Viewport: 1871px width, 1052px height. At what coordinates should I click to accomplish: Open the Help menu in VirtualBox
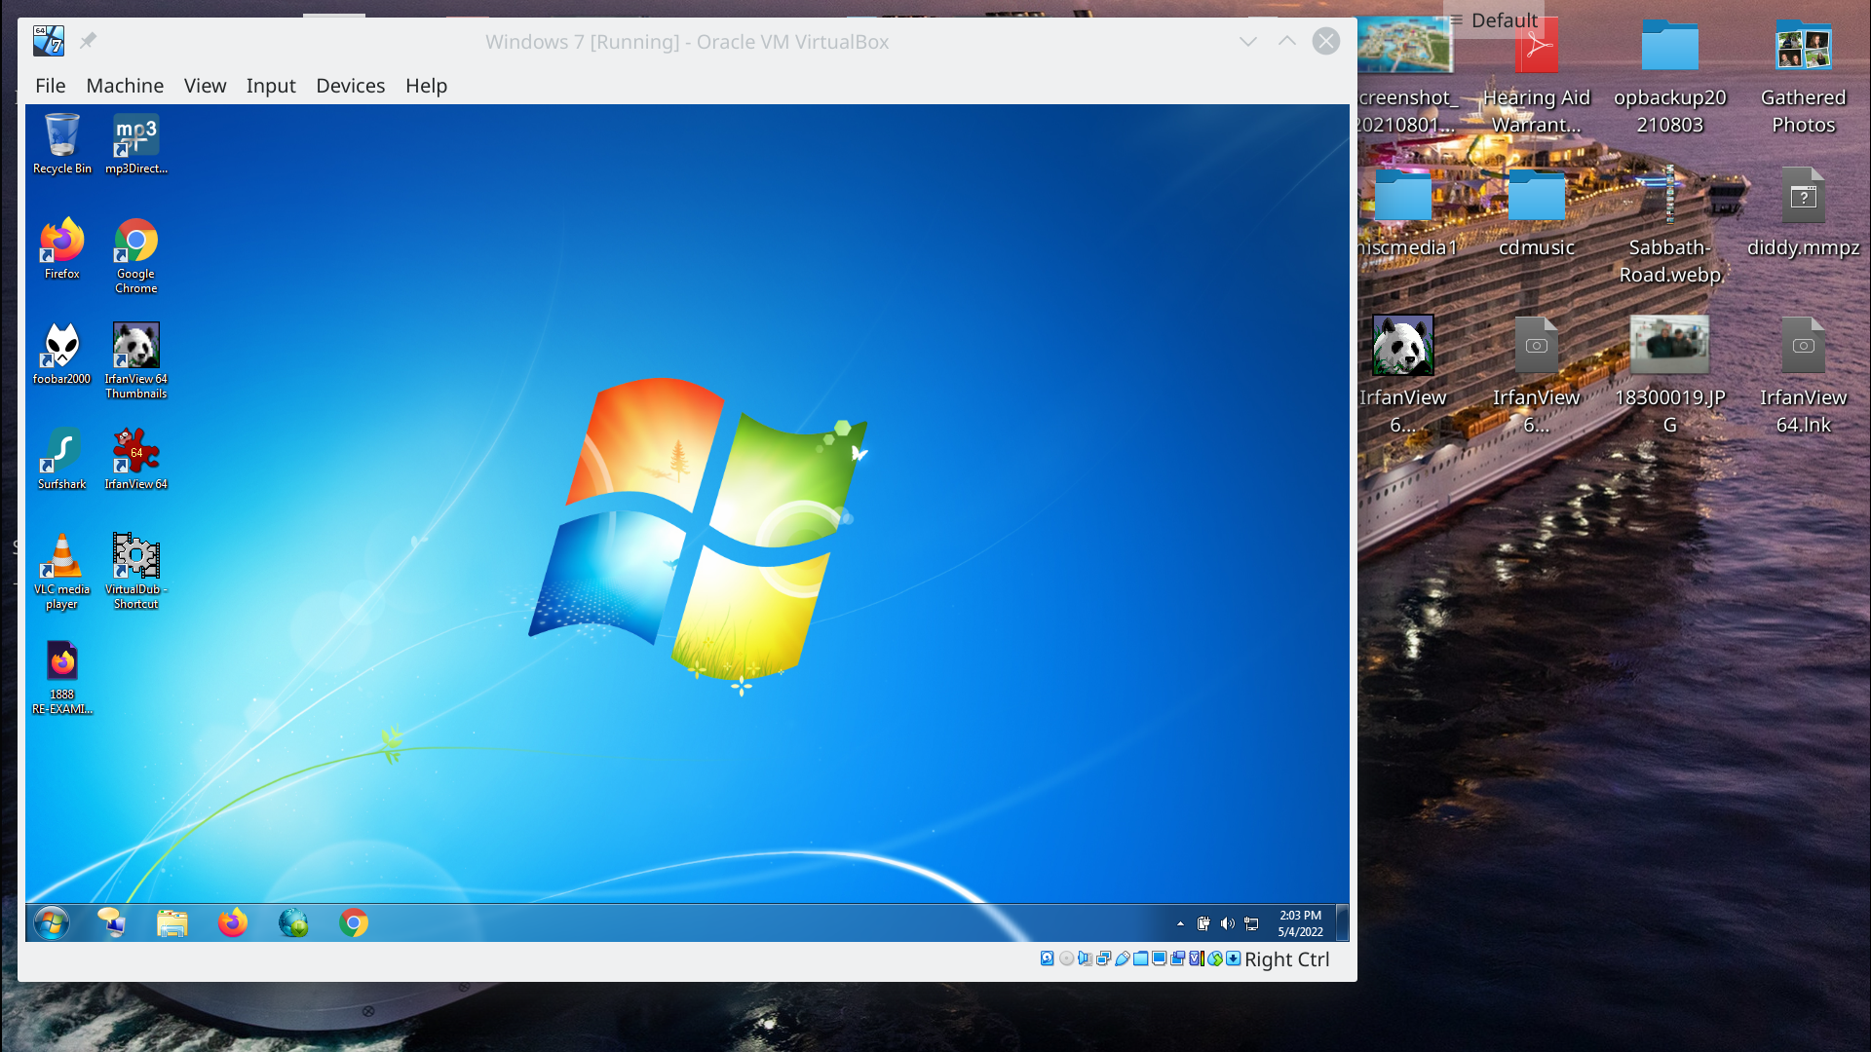point(426,86)
